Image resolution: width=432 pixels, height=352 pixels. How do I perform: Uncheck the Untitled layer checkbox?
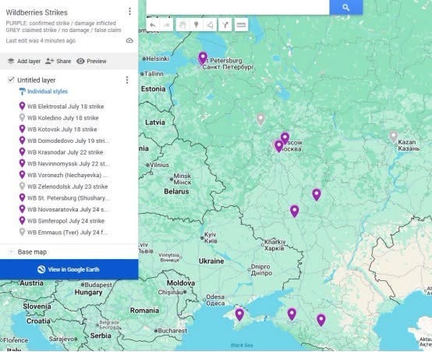click(x=11, y=80)
